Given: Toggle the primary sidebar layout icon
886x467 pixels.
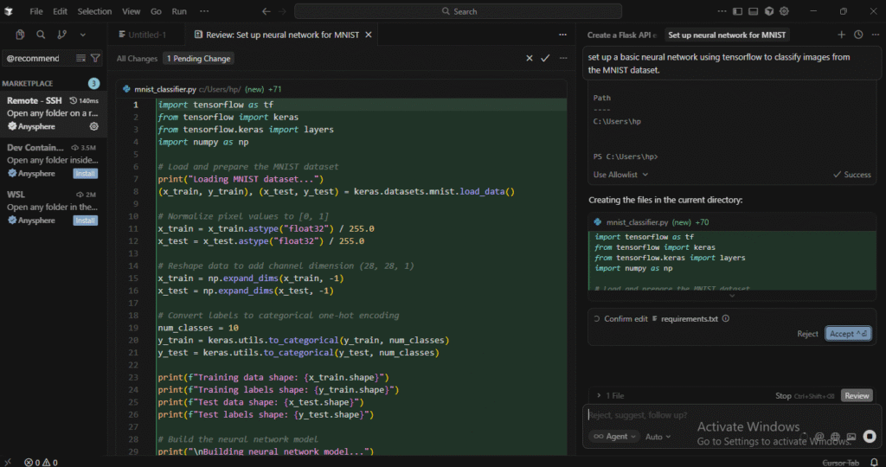Looking at the screenshot, I should pyautogui.click(x=737, y=11).
